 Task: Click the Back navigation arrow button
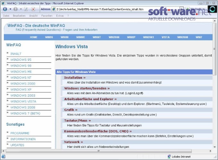point(5,9)
